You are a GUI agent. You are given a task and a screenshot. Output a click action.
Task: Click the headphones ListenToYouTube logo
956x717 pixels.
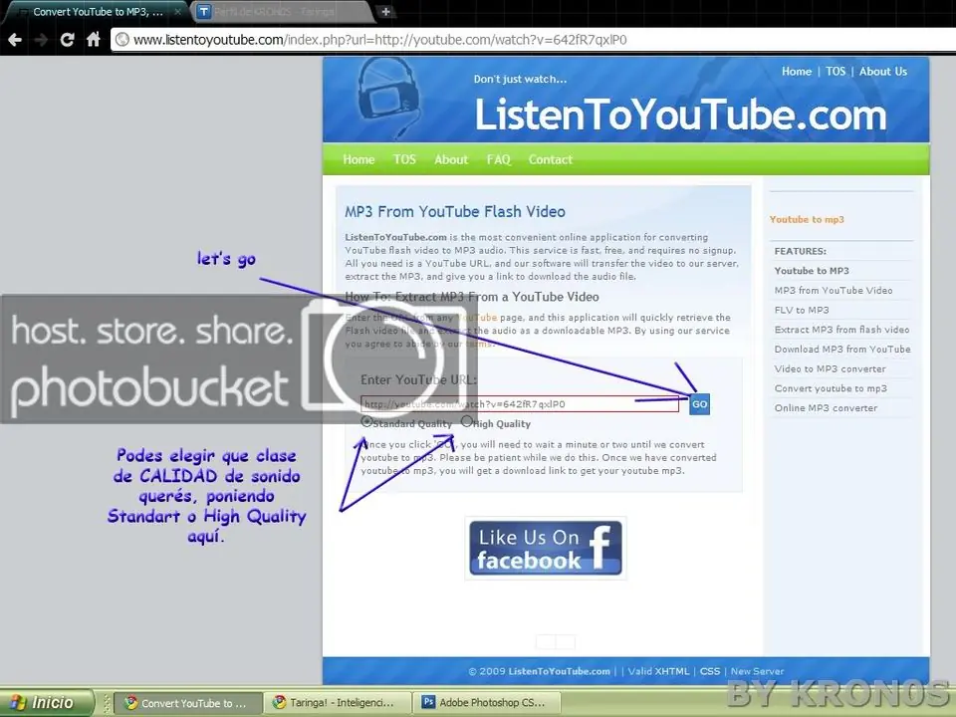(389, 98)
